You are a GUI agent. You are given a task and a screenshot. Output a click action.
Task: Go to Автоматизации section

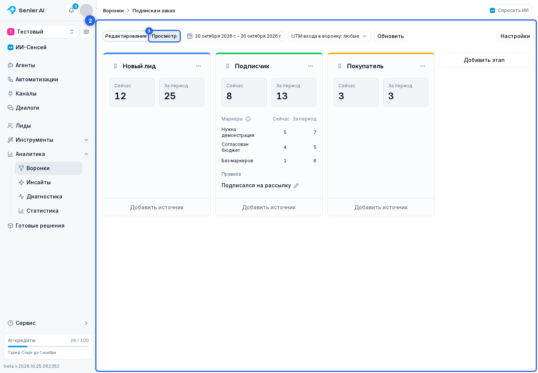tap(48, 79)
